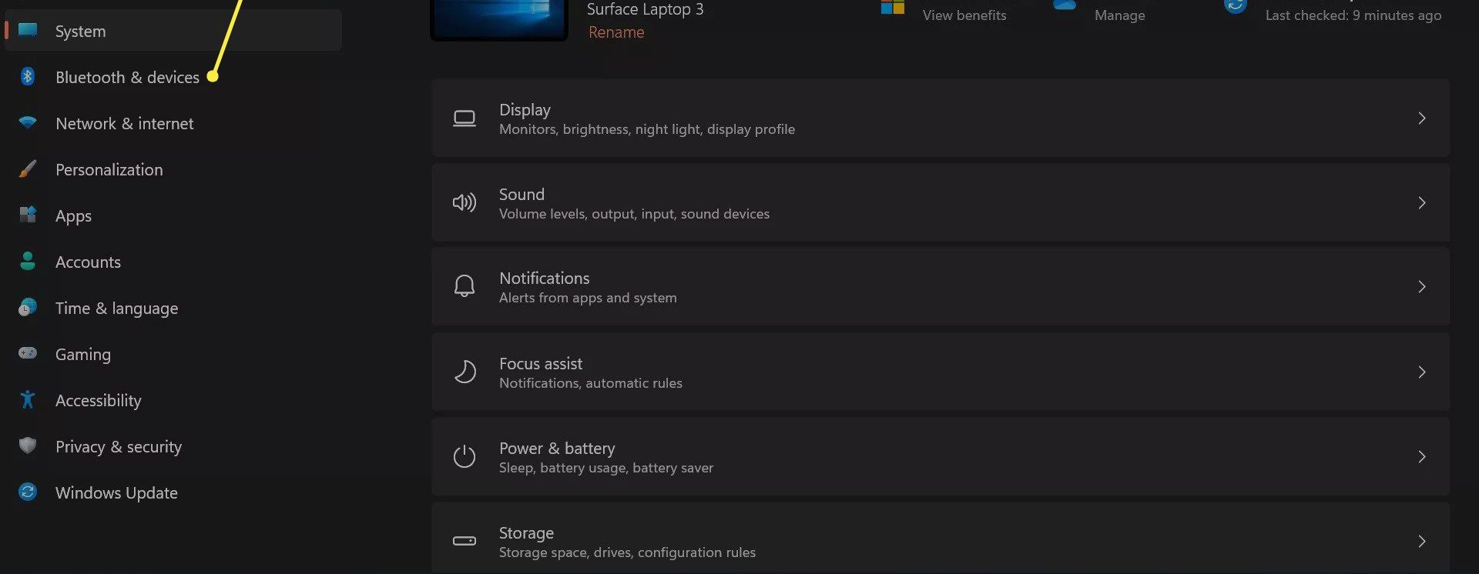Expand Display settings via its chevron
This screenshot has height=574, width=1479.
[x=1421, y=118]
